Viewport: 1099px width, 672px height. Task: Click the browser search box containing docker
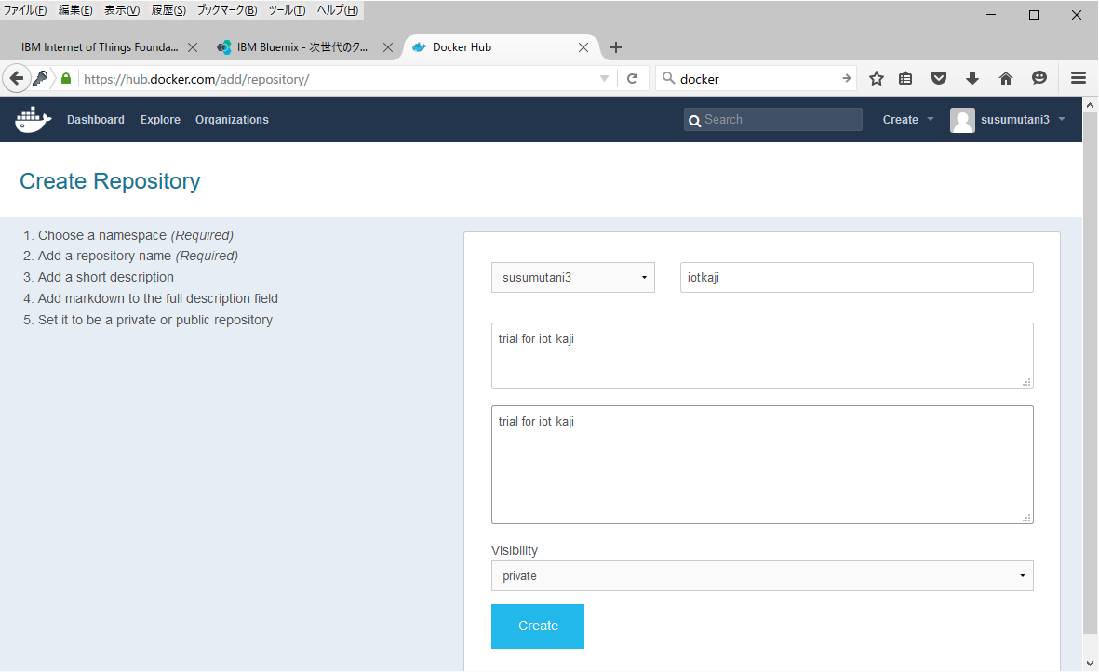[757, 78]
